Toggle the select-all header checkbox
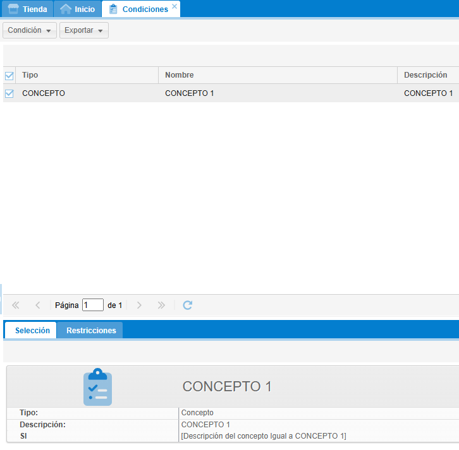The width and height of the screenshot is (459, 450). tap(9, 76)
